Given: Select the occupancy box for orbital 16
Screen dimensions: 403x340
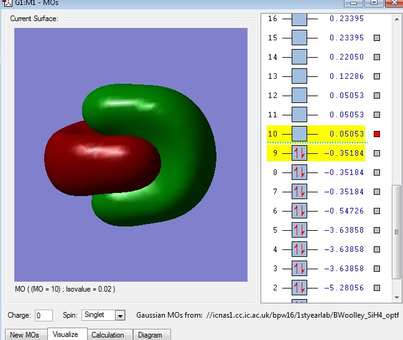Looking at the screenshot, I should 299,19.
